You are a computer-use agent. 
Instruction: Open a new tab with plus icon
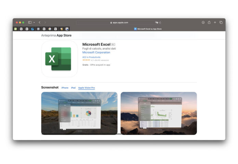point(215,23)
